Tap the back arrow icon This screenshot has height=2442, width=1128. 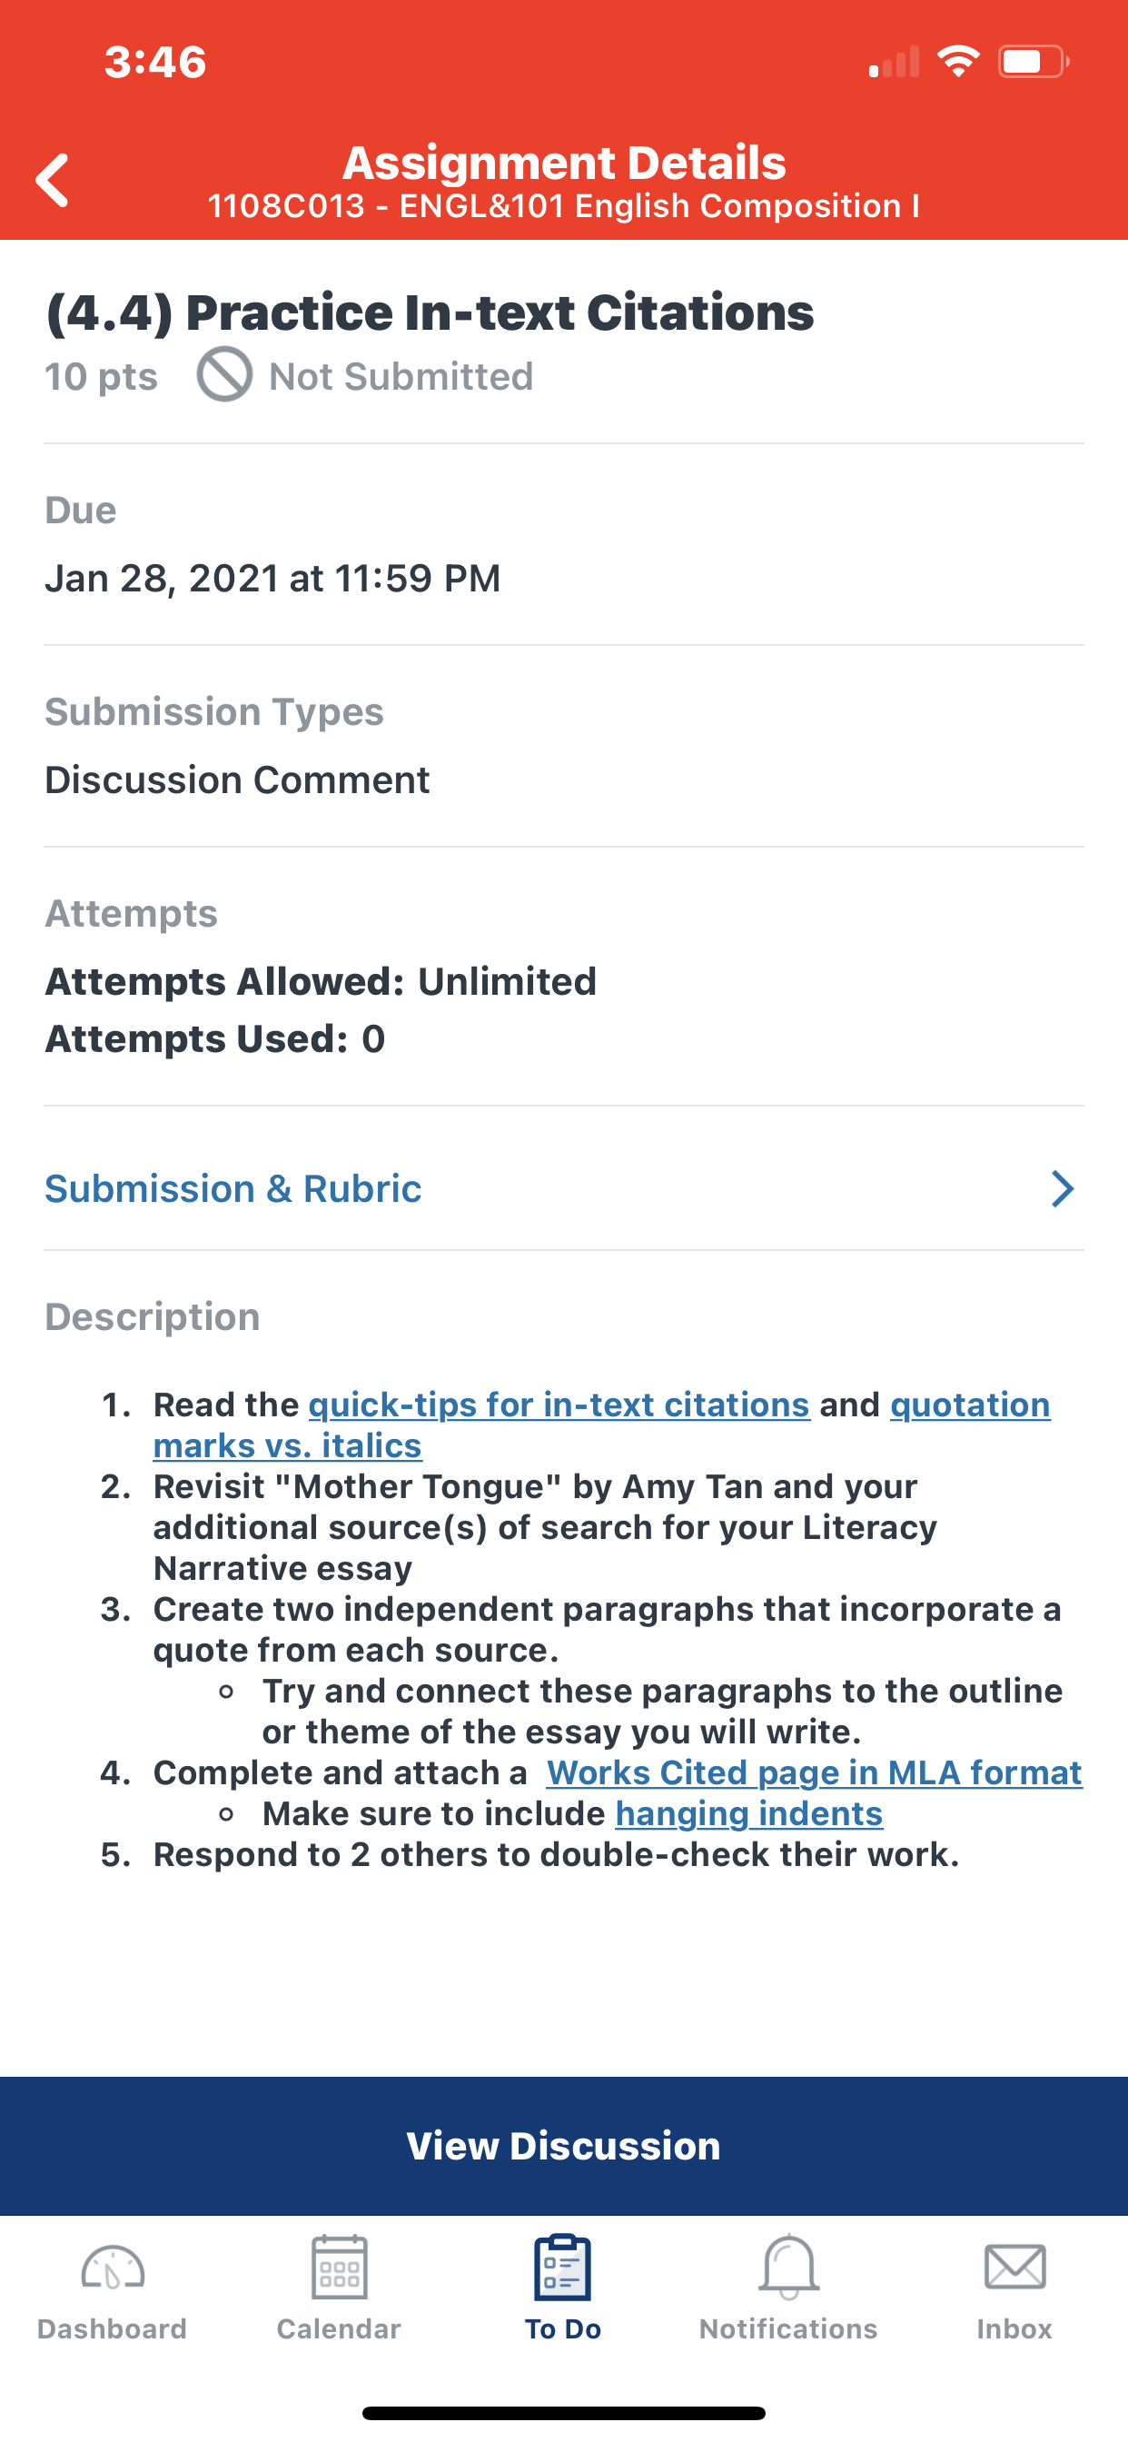pyautogui.click(x=52, y=180)
